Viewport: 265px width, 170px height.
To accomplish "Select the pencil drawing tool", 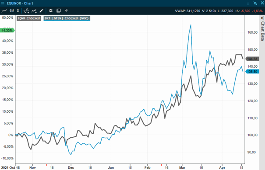I will pos(42,10).
